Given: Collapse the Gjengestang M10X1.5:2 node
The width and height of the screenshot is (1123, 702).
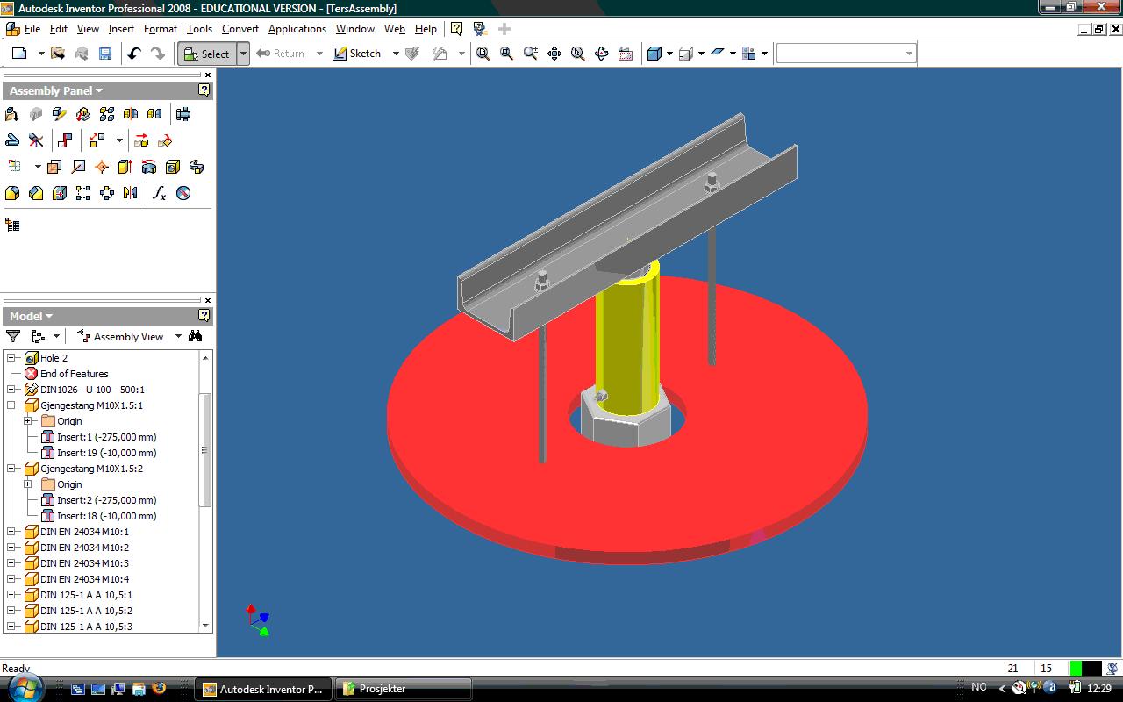Looking at the screenshot, I should (11, 469).
